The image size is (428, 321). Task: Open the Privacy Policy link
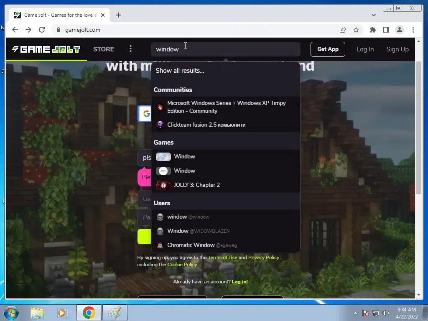pos(264,257)
